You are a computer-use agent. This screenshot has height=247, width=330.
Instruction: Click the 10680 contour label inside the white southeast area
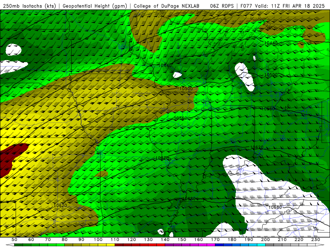(275, 207)
